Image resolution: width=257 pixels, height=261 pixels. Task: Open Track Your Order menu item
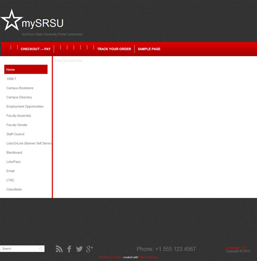[x=114, y=49]
